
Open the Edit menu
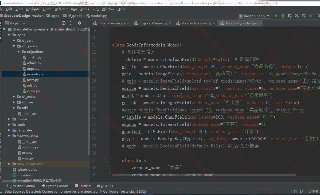pyautogui.click(x=9, y=9)
